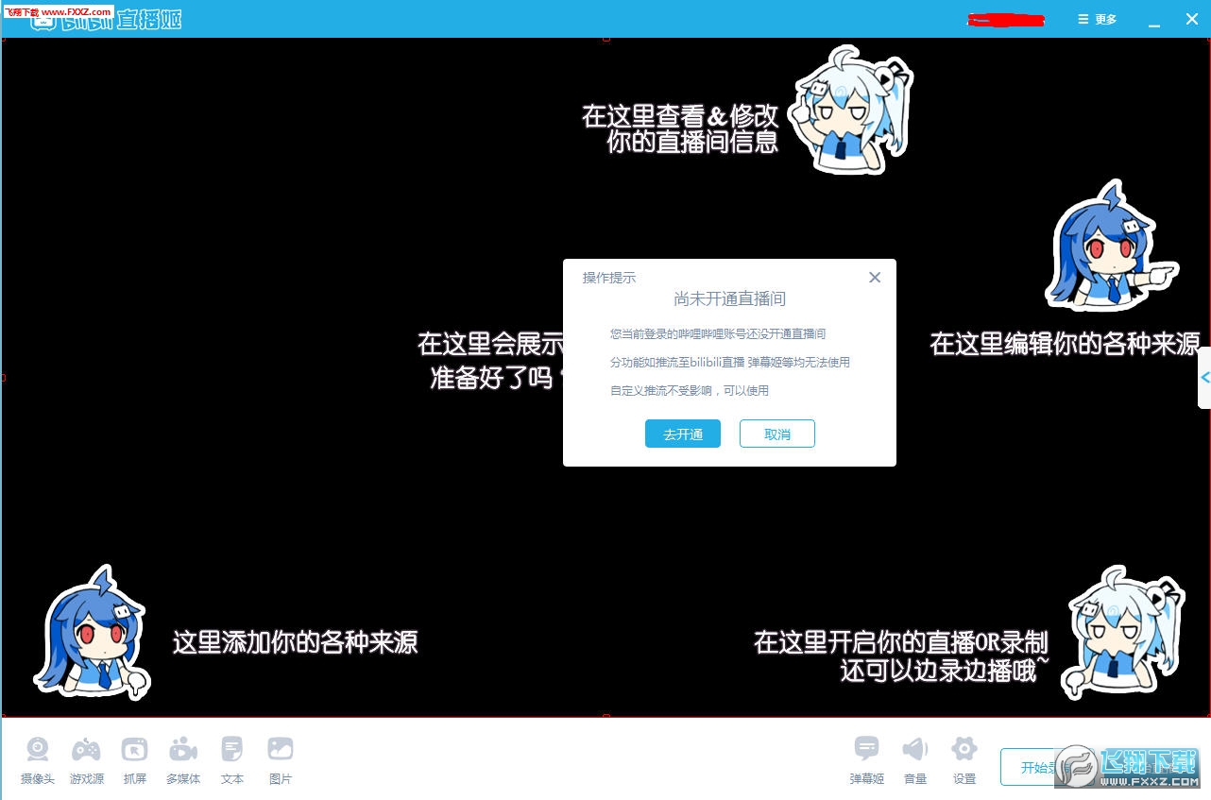Click the account name in the title bar

[x=1004, y=18]
